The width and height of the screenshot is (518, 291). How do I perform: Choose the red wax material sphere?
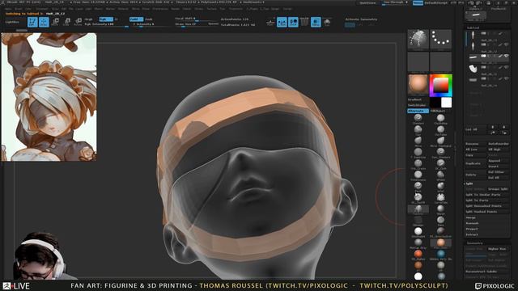tap(418, 254)
